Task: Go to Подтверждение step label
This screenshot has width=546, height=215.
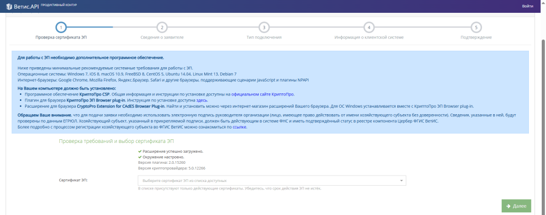Action: tap(476, 37)
